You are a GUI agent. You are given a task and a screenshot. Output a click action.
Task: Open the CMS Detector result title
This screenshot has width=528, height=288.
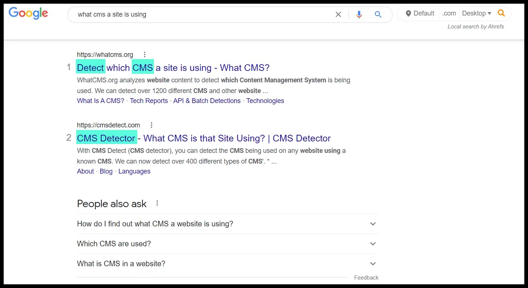point(204,138)
